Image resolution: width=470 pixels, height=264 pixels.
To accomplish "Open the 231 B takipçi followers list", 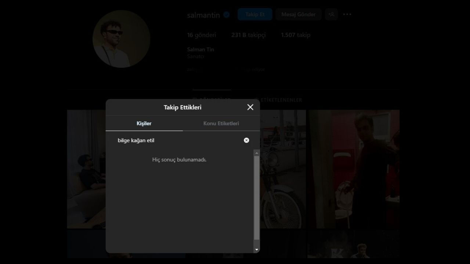I will click(x=248, y=35).
